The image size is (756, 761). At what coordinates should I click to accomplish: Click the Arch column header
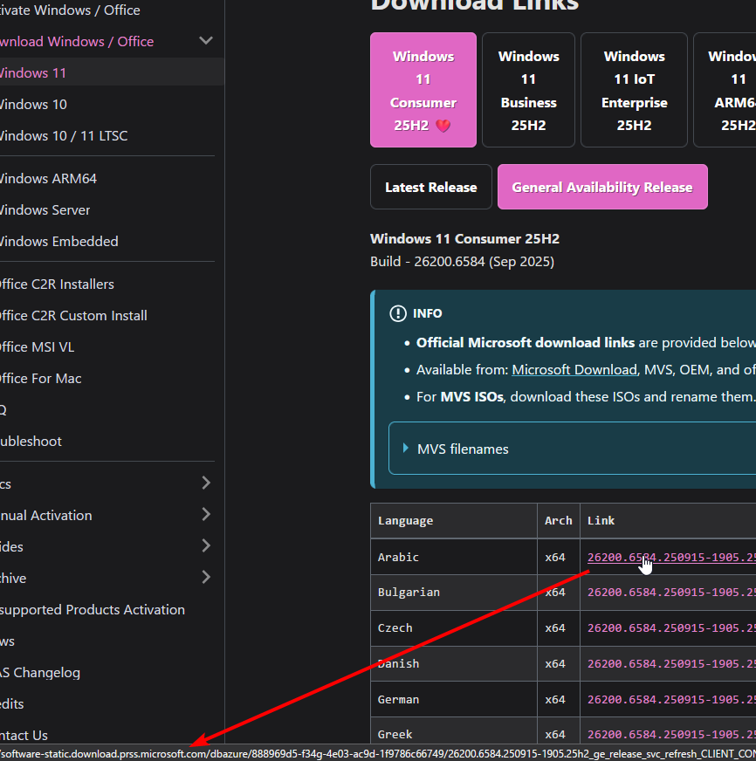pos(559,521)
